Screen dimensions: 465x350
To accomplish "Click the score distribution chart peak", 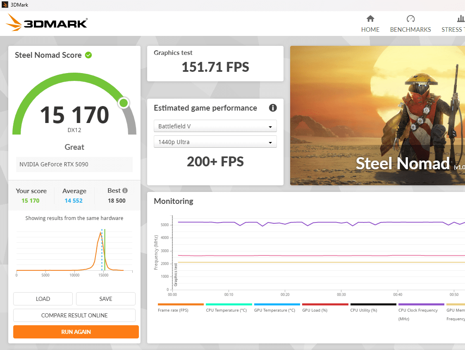I will (100, 233).
